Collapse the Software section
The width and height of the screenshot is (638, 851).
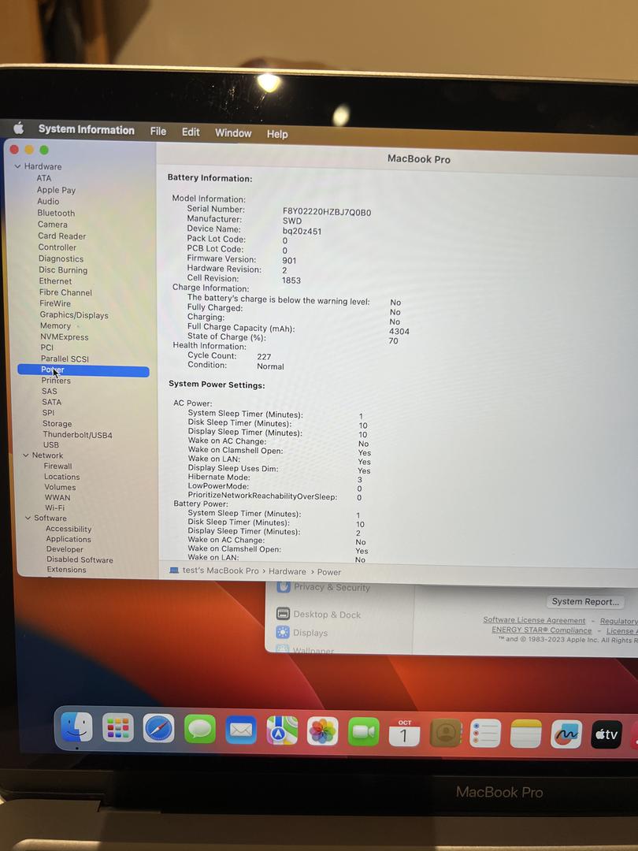28,518
